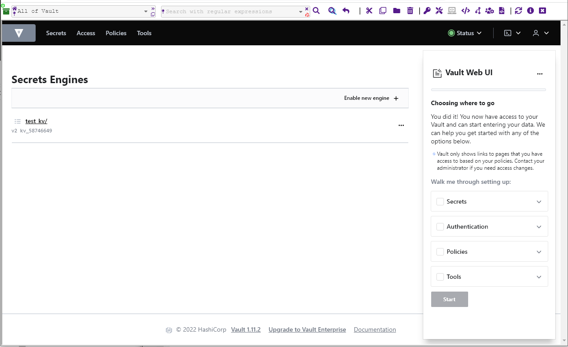The height and width of the screenshot is (347, 568).
Task: Click the wrench and screwdriver tools icon
Action: tap(439, 11)
